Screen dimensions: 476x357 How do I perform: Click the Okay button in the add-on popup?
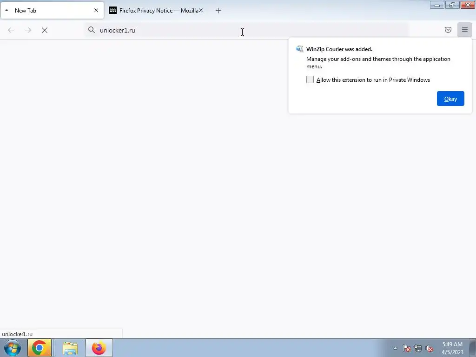(450, 99)
